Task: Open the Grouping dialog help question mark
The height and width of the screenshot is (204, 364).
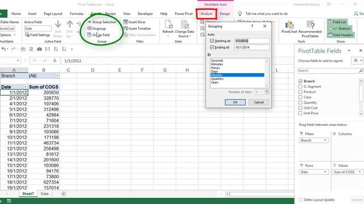Action: coord(252,26)
